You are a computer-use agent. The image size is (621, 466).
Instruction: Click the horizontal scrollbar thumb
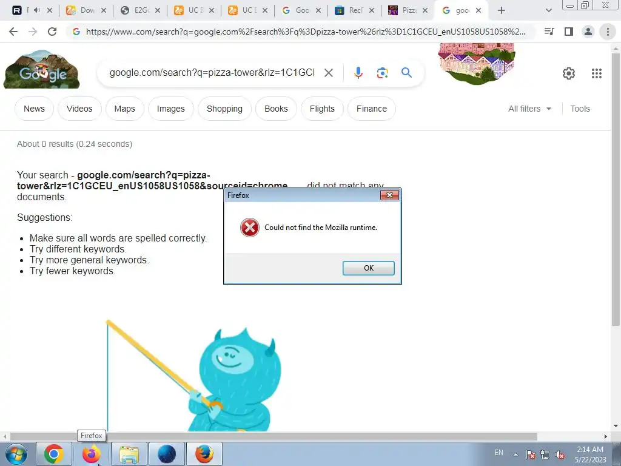pos(274,436)
